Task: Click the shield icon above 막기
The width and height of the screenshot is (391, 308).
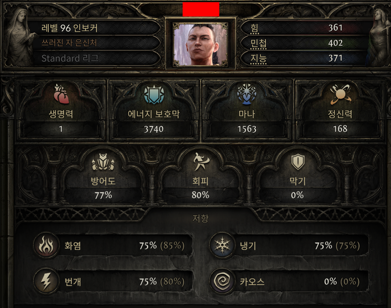Action: click(x=298, y=162)
